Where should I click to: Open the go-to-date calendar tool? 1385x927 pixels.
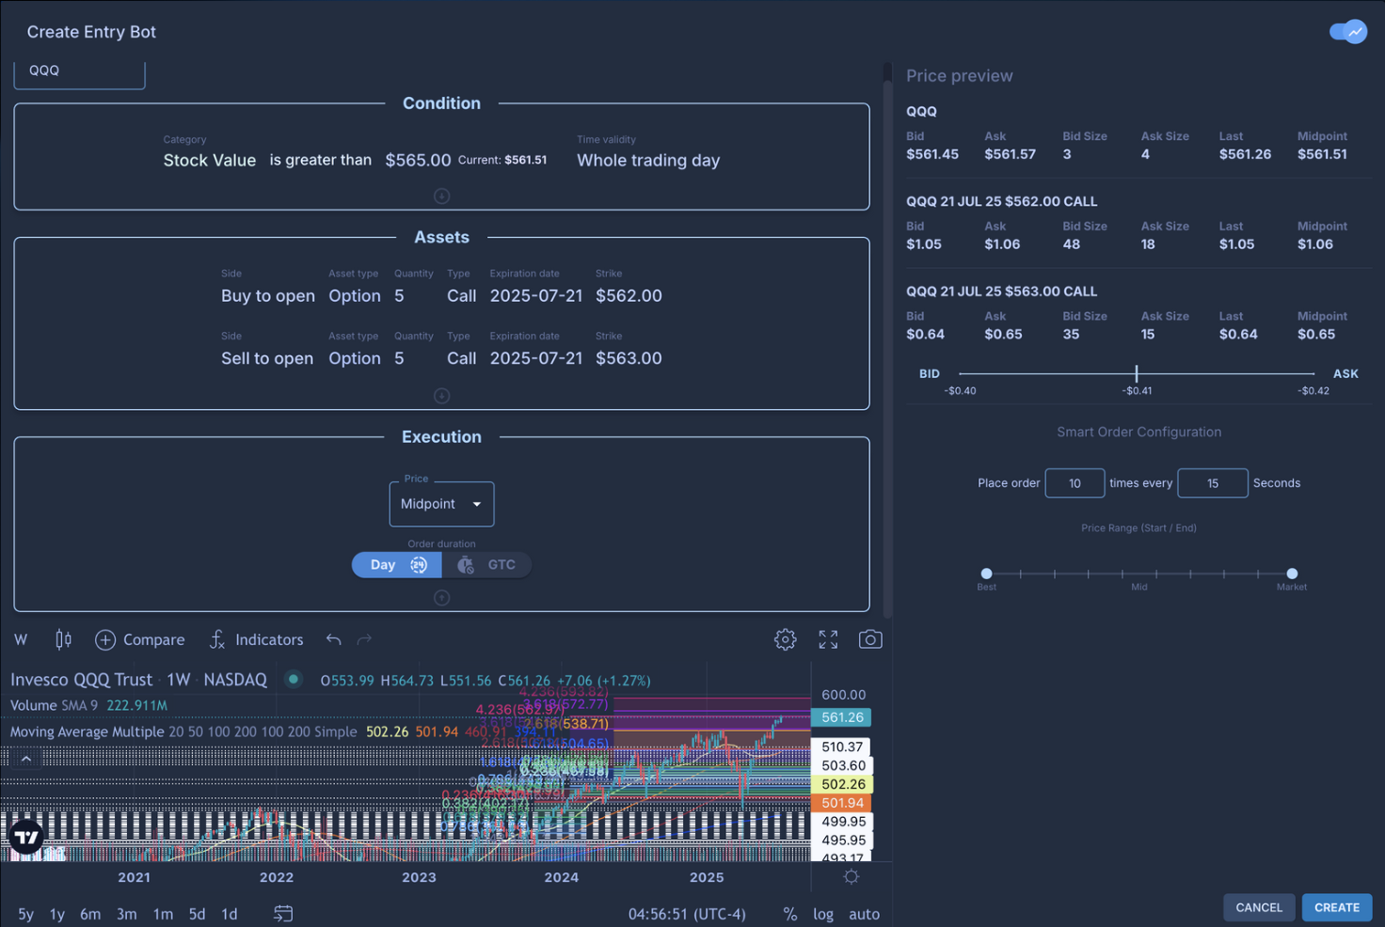[x=282, y=913]
